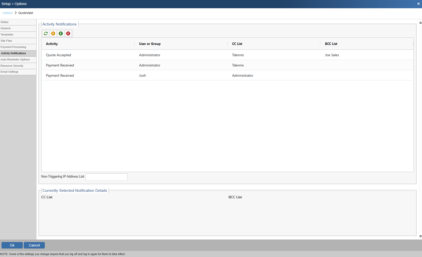Click scrollbar down arrow
The height and width of the screenshot is (257, 422).
tap(420, 236)
